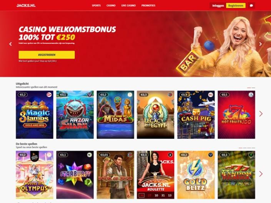Click provider badge on Cash Pig tile

(x=211, y=95)
